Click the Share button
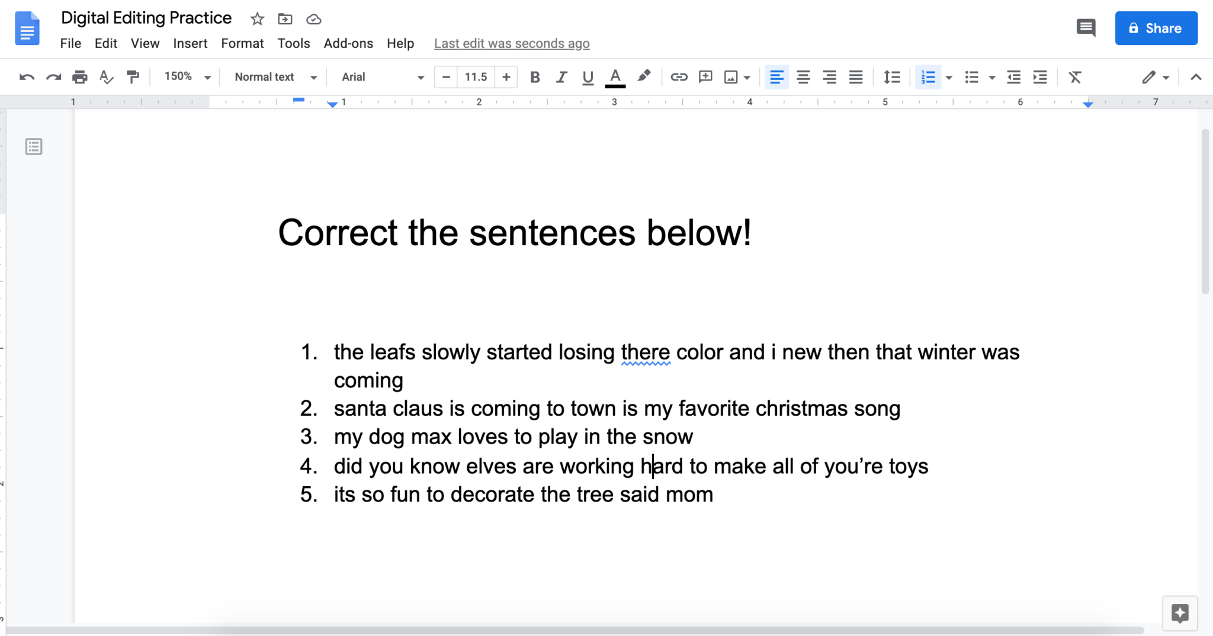Image resolution: width=1213 pixels, height=636 pixels. [x=1155, y=28]
